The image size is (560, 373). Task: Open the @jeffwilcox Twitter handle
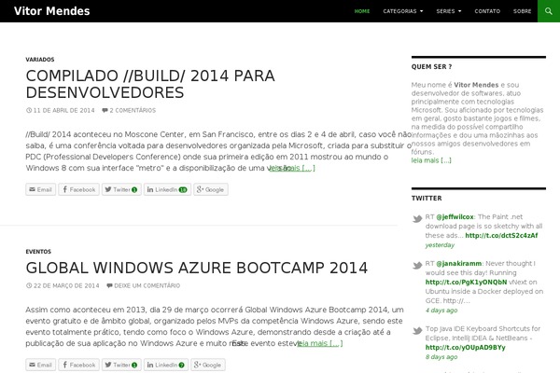tap(455, 216)
